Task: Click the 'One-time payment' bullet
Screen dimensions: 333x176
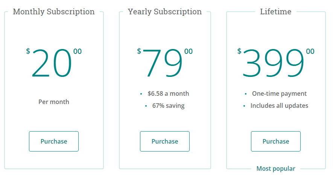Action: 279,93
